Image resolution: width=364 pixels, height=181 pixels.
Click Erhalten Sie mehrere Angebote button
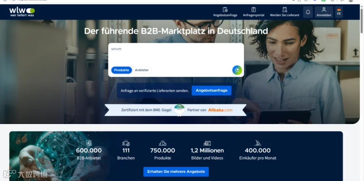point(176,172)
